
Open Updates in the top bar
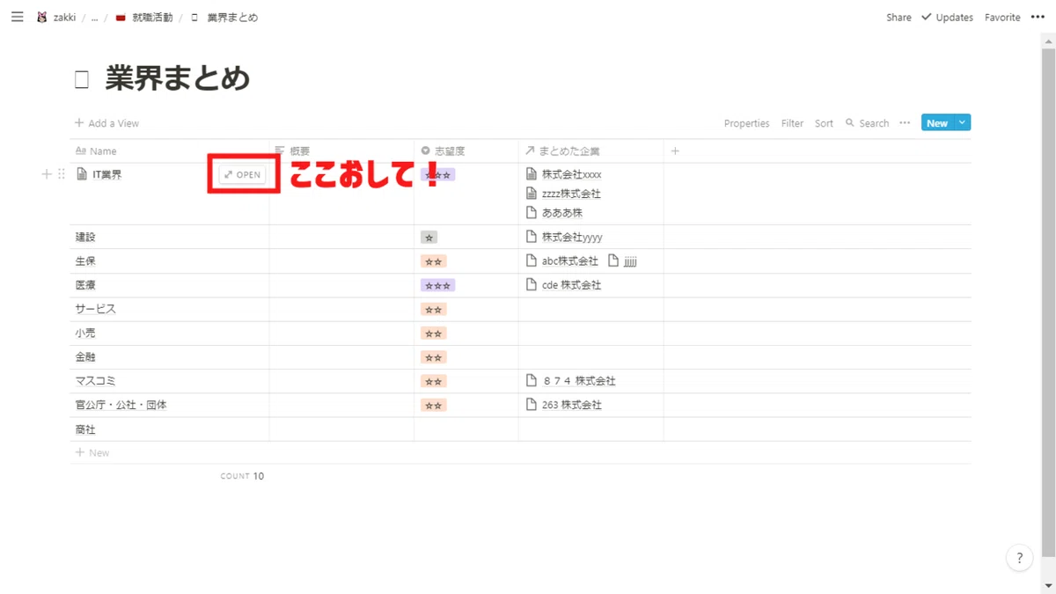point(947,18)
